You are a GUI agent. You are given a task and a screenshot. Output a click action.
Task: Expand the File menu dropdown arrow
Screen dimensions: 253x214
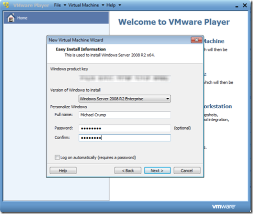65,5
